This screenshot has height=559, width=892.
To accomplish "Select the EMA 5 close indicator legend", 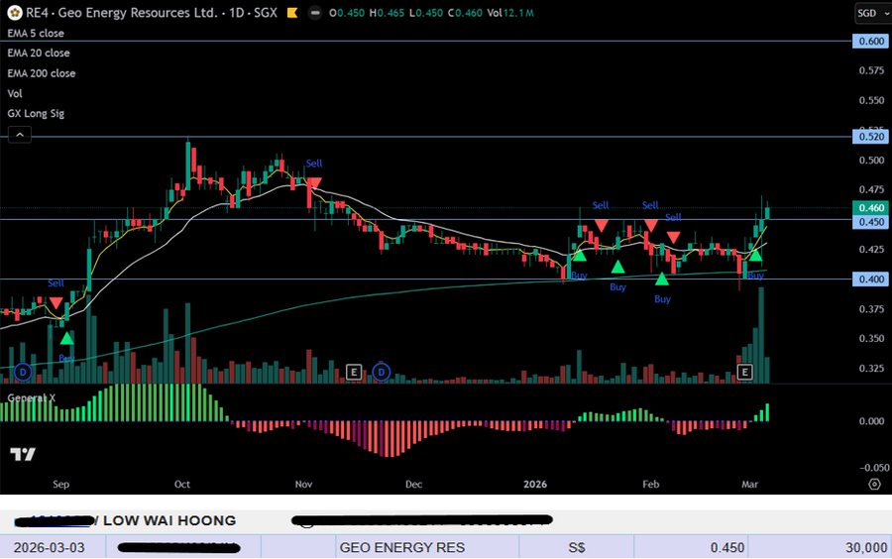I will coord(36,34).
